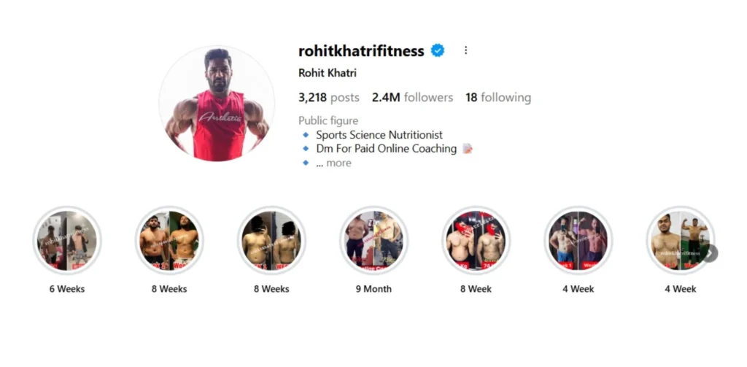
Task: Click the Sports Science Nutritionist bio line
Action: tap(379, 135)
